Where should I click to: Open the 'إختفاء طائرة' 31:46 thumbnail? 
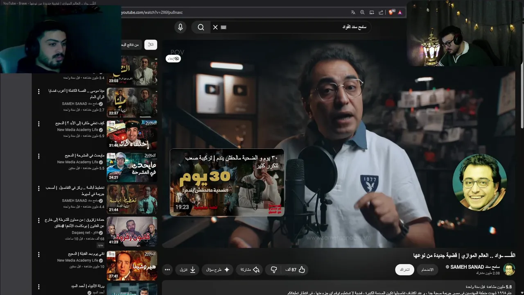132,134
